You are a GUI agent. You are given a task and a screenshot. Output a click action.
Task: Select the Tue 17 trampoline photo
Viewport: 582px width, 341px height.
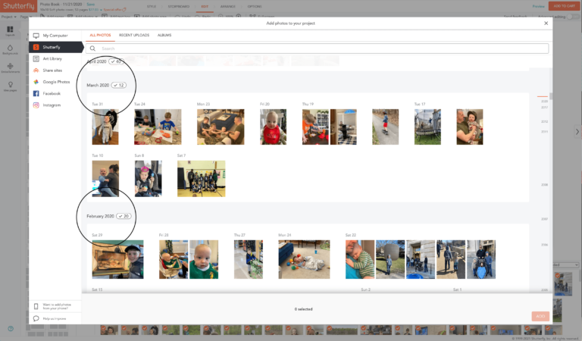(x=427, y=127)
